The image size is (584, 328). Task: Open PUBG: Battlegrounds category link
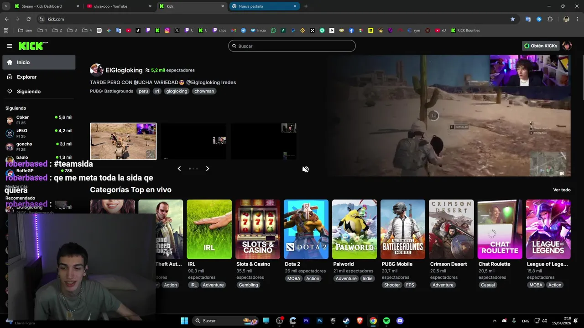point(112,91)
